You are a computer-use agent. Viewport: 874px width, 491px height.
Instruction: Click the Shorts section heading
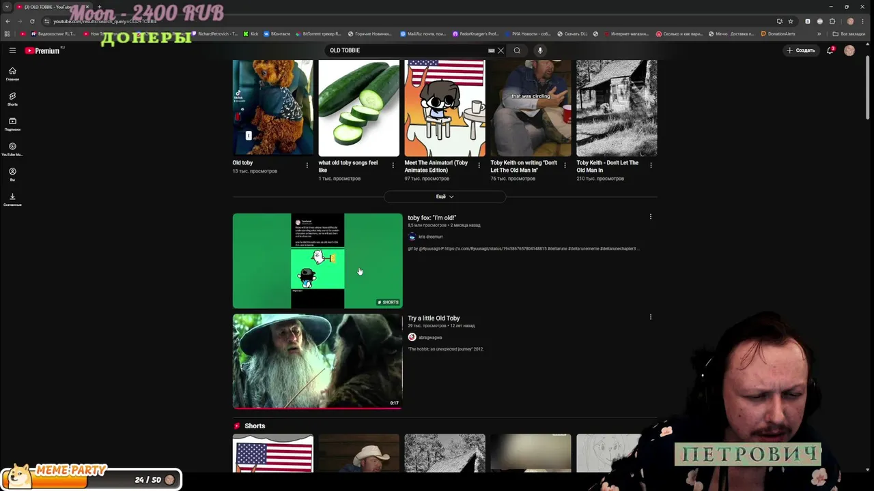255,426
